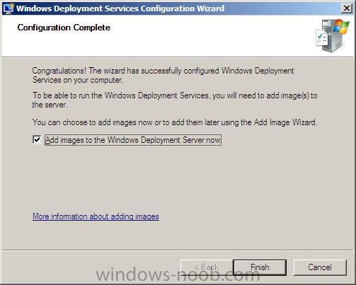Image resolution: width=356 pixels, height=285 pixels.
Task: Click the Windows flag logo on server graphic
Action: 341,26
